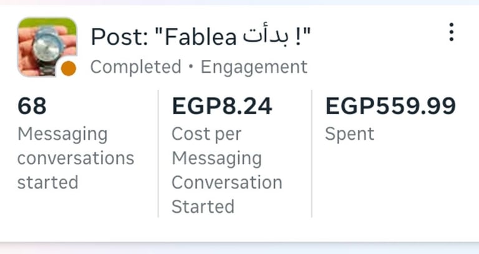Click the 68 conversations count

(x=32, y=107)
